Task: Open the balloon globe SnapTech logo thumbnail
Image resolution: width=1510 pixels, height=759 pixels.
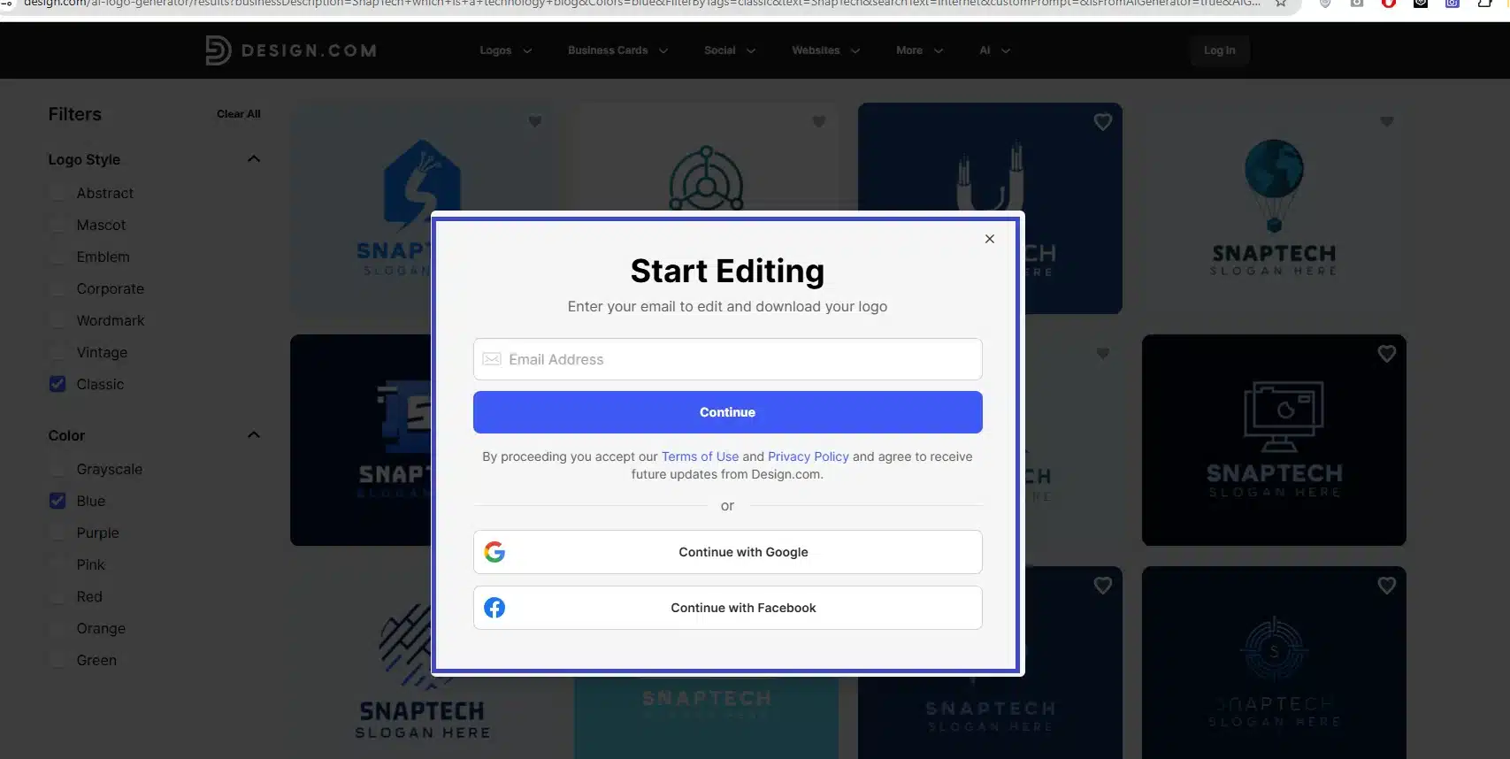Action: [1274, 208]
